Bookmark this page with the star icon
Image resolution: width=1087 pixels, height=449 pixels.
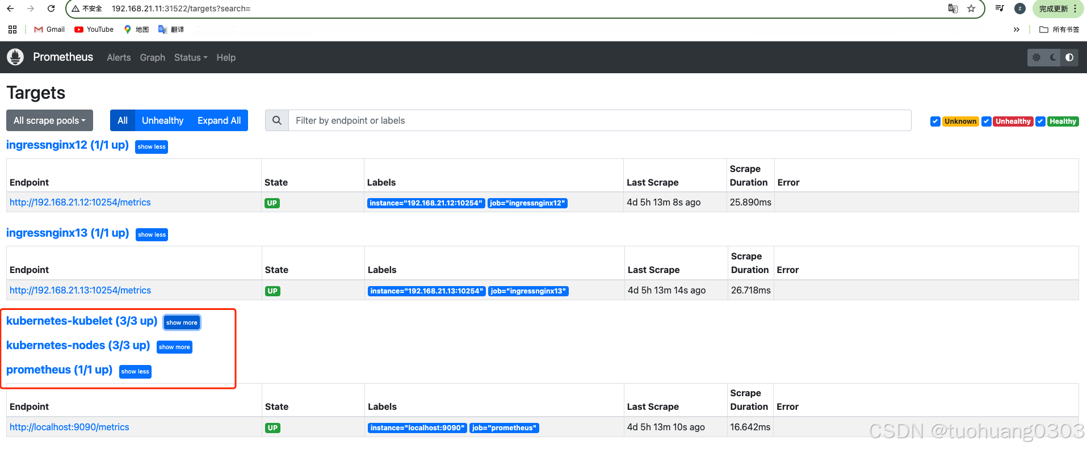pos(971,9)
